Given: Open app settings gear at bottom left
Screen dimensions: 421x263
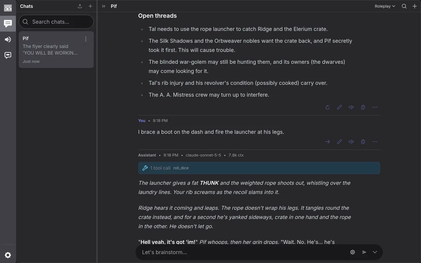Looking at the screenshot, I should [x=8, y=255].
